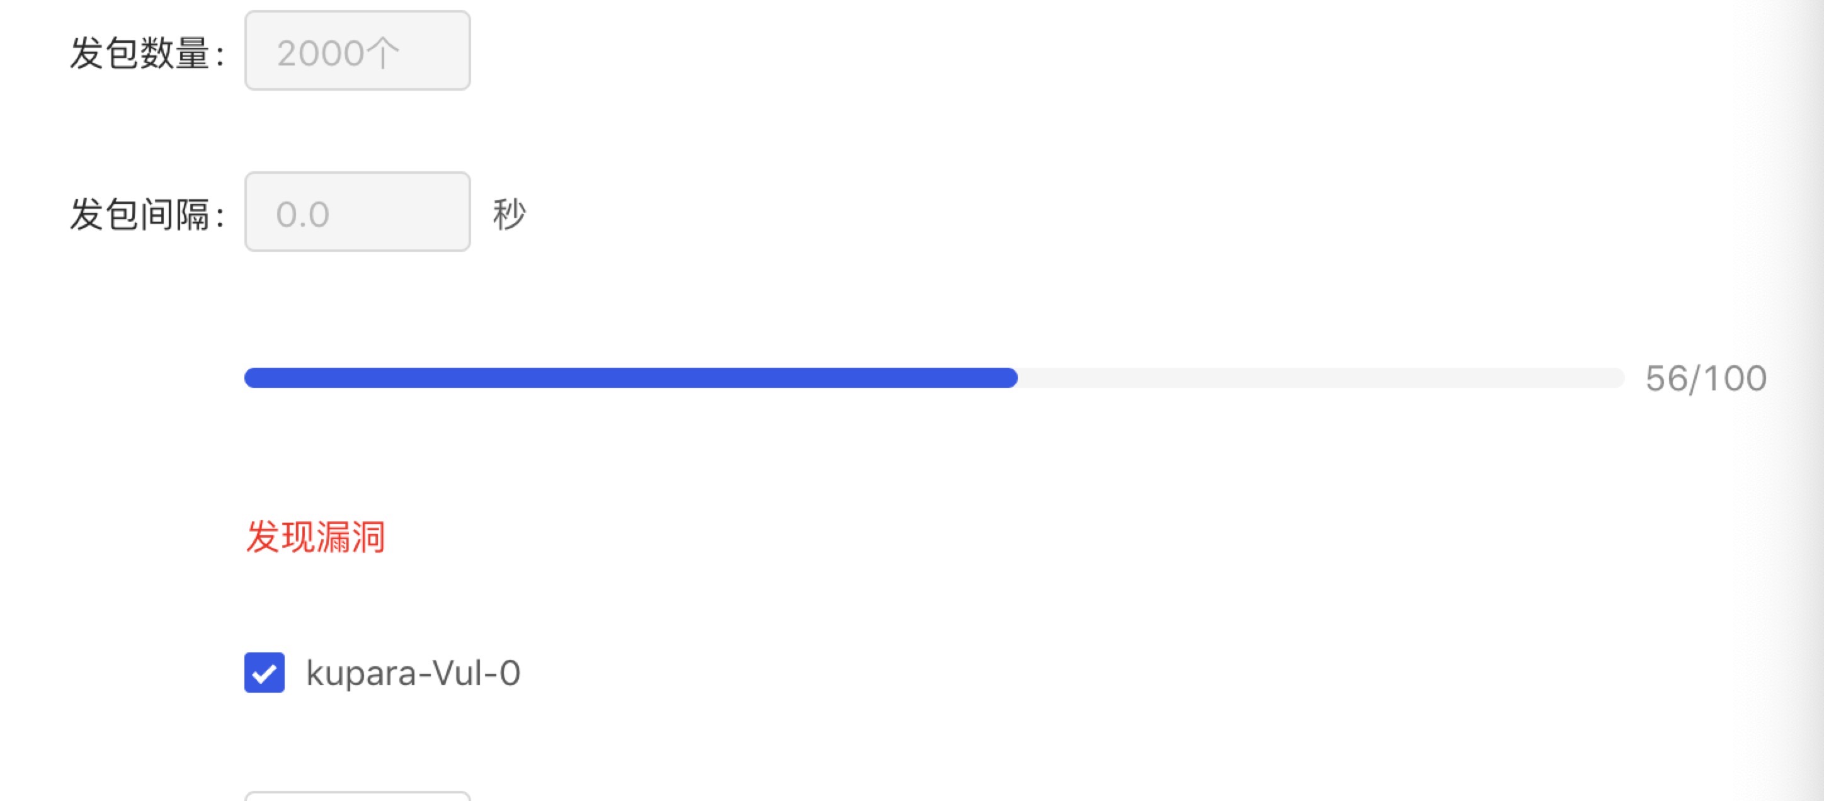The width and height of the screenshot is (1824, 801).
Task: Click the number 56 in progress counter
Action: [x=1667, y=379]
